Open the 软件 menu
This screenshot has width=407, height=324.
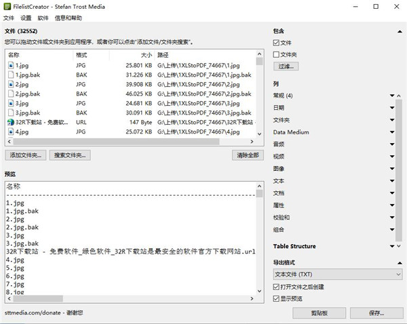click(43, 18)
